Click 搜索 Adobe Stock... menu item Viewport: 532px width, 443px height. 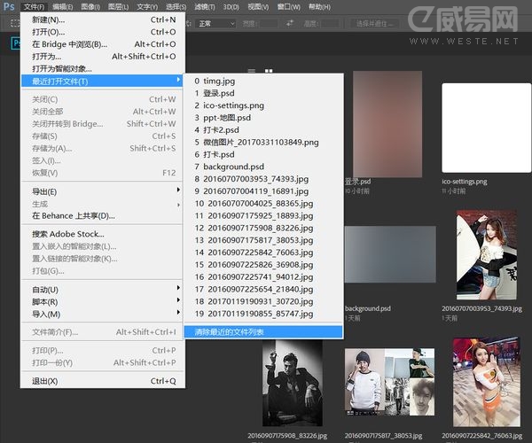pyautogui.click(x=66, y=234)
